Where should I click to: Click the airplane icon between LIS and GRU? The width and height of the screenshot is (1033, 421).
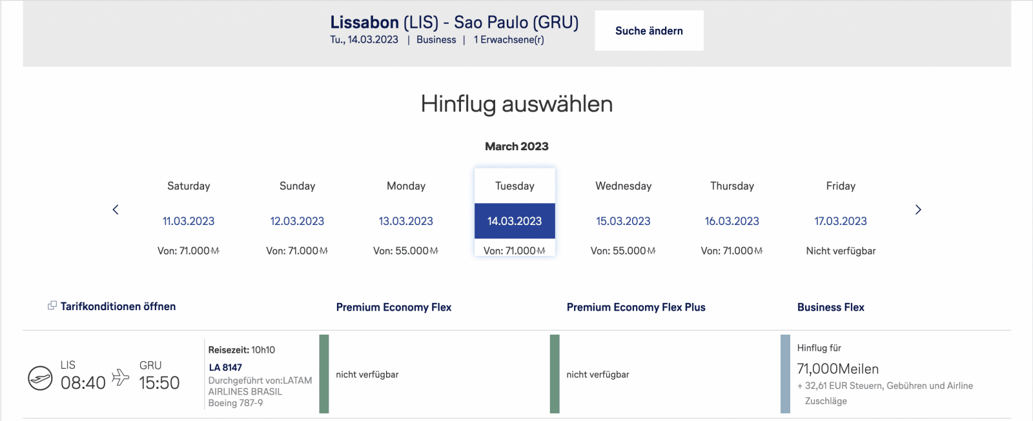click(x=121, y=377)
